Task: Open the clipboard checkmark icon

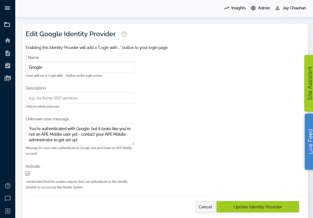Action: 7,66
